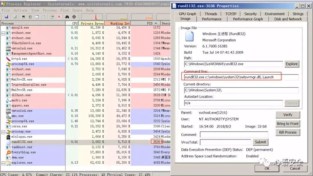The image size is (313, 176).
Task: Open System Information from the toolbar
Action: [x=23, y=17]
